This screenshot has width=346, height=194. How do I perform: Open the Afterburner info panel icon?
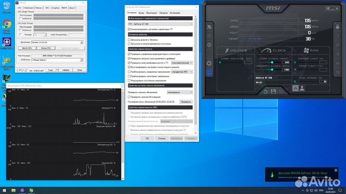click(x=209, y=45)
